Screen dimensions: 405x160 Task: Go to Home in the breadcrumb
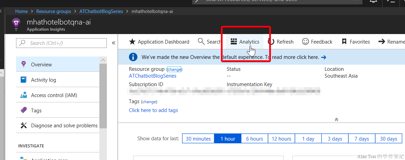(x=21, y=11)
